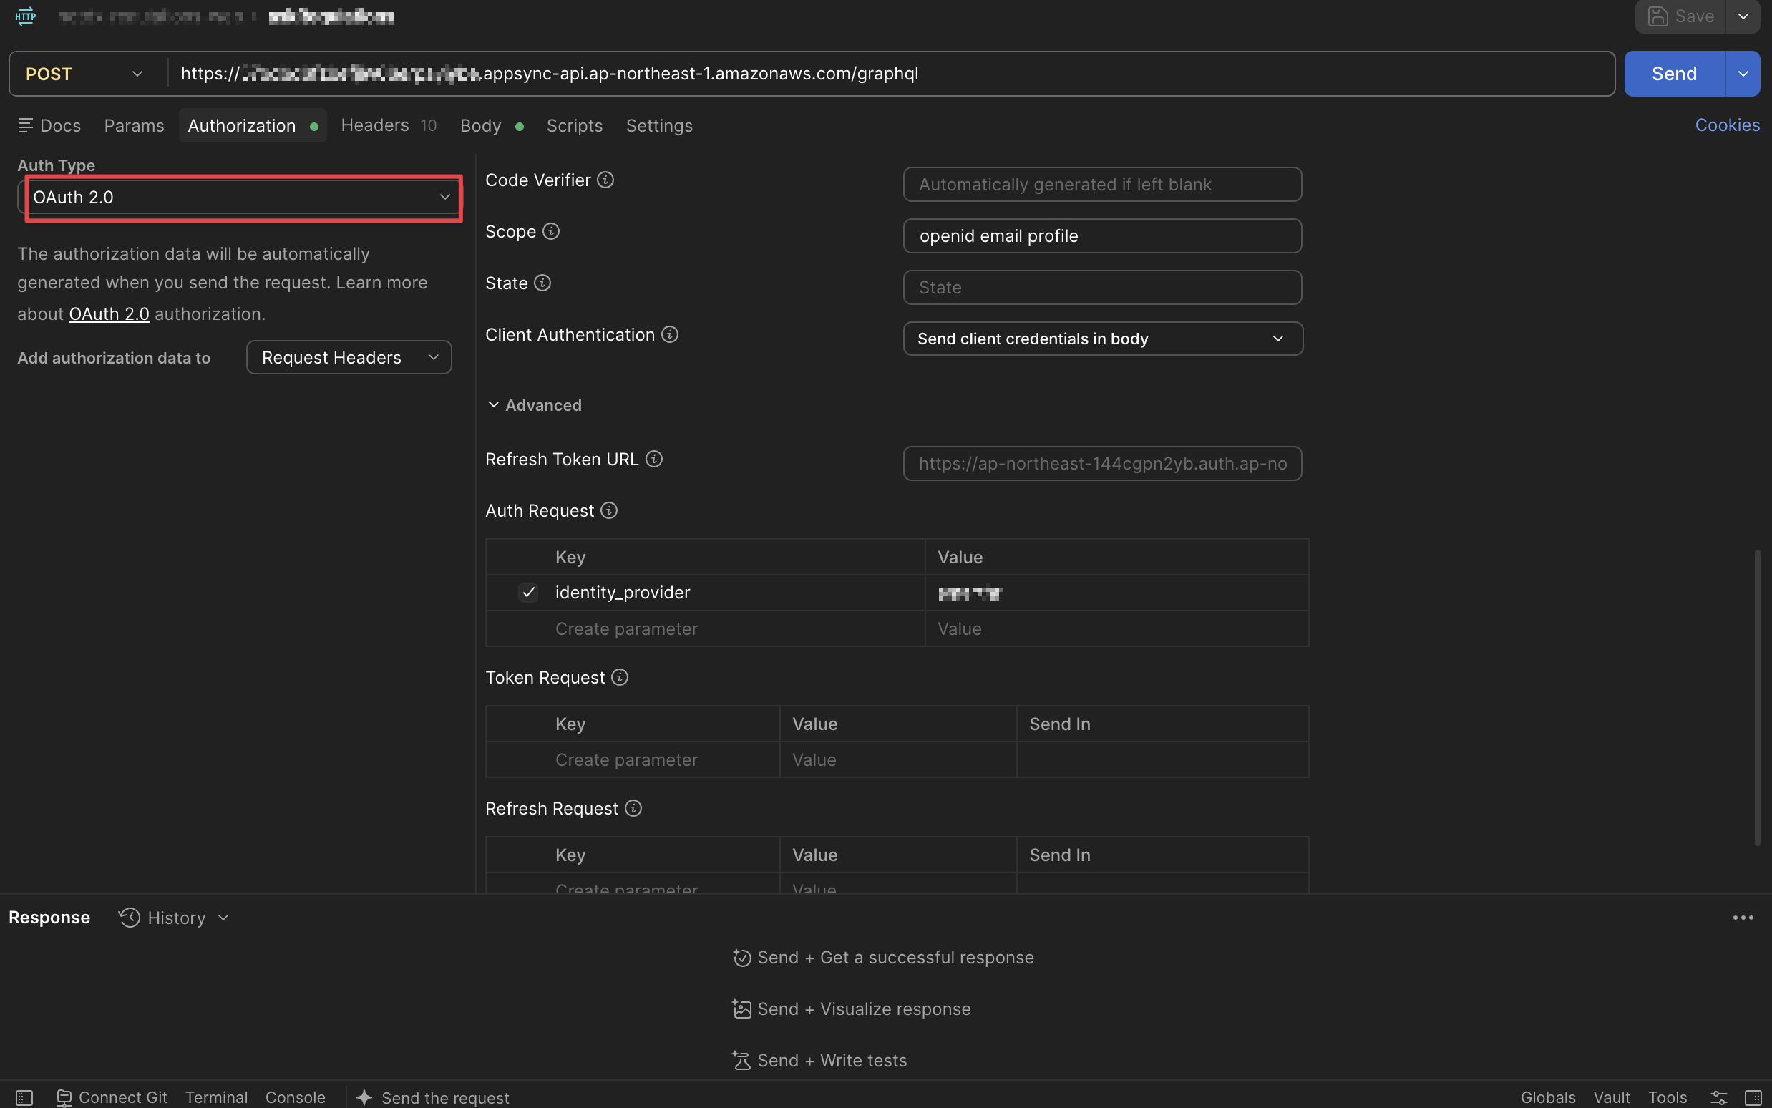Select the Authorization tab
1772x1108 pixels.
coord(253,125)
